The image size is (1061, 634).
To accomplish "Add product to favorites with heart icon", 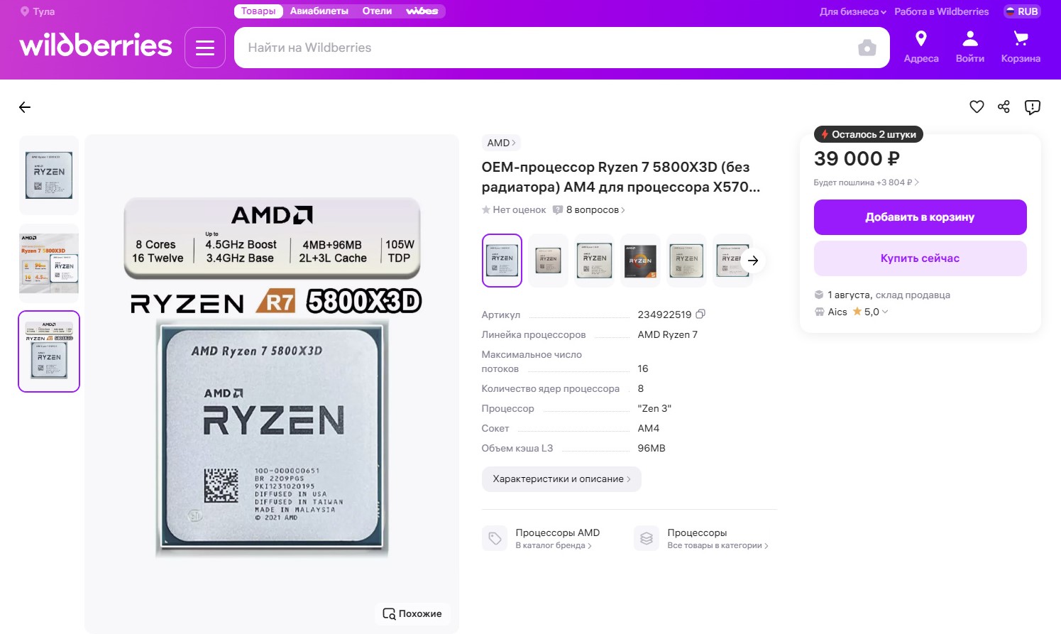I will click(x=977, y=106).
